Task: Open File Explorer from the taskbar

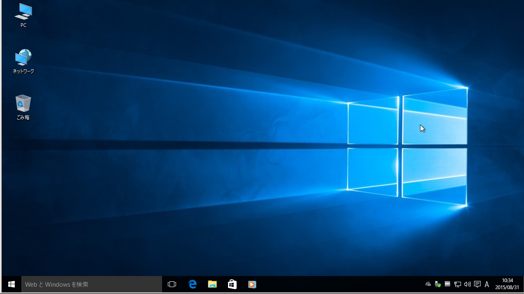Action: (x=212, y=284)
